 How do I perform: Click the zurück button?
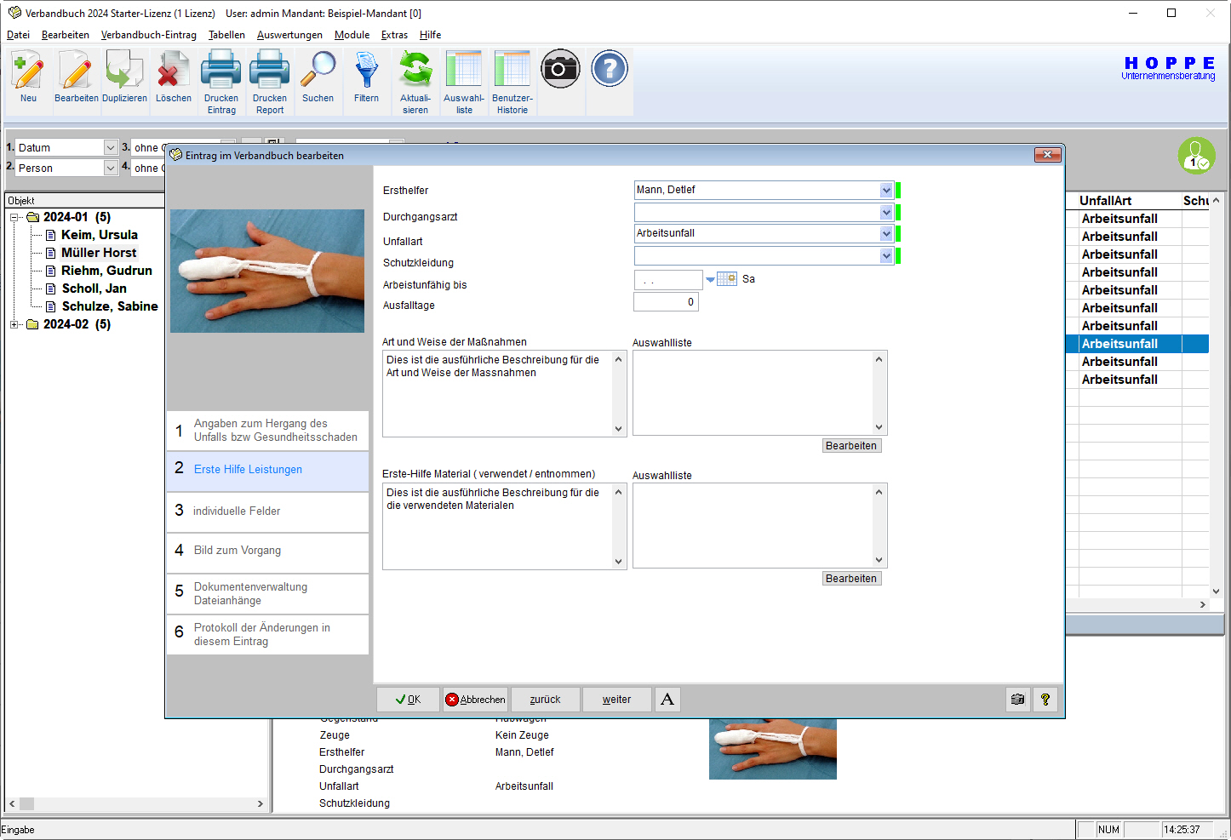click(x=545, y=700)
